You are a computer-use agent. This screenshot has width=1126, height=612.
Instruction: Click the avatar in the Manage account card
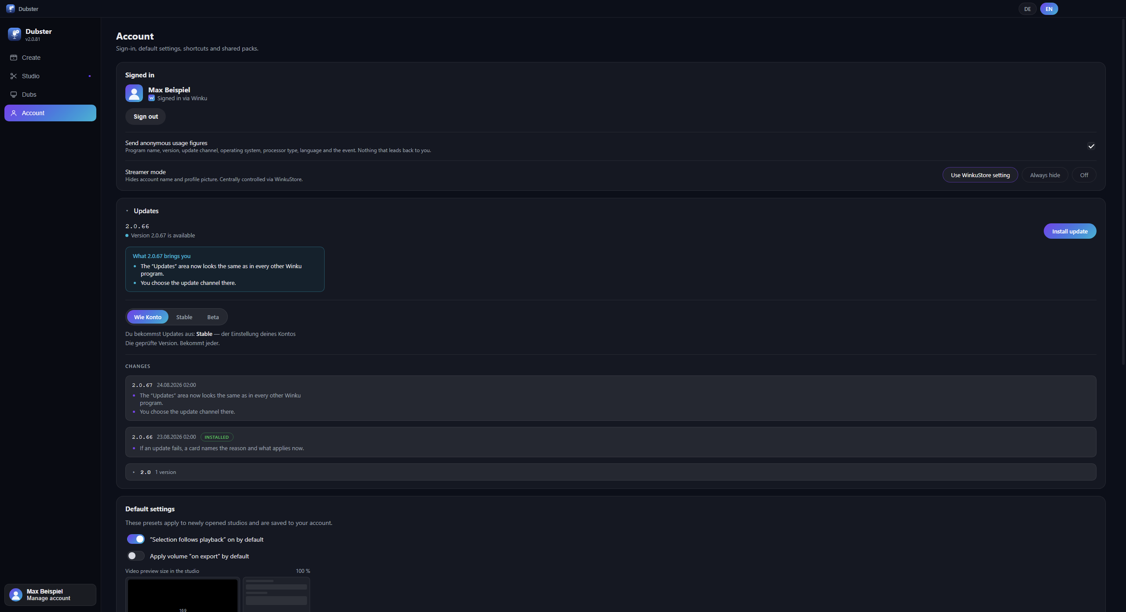(x=16, y=595)
